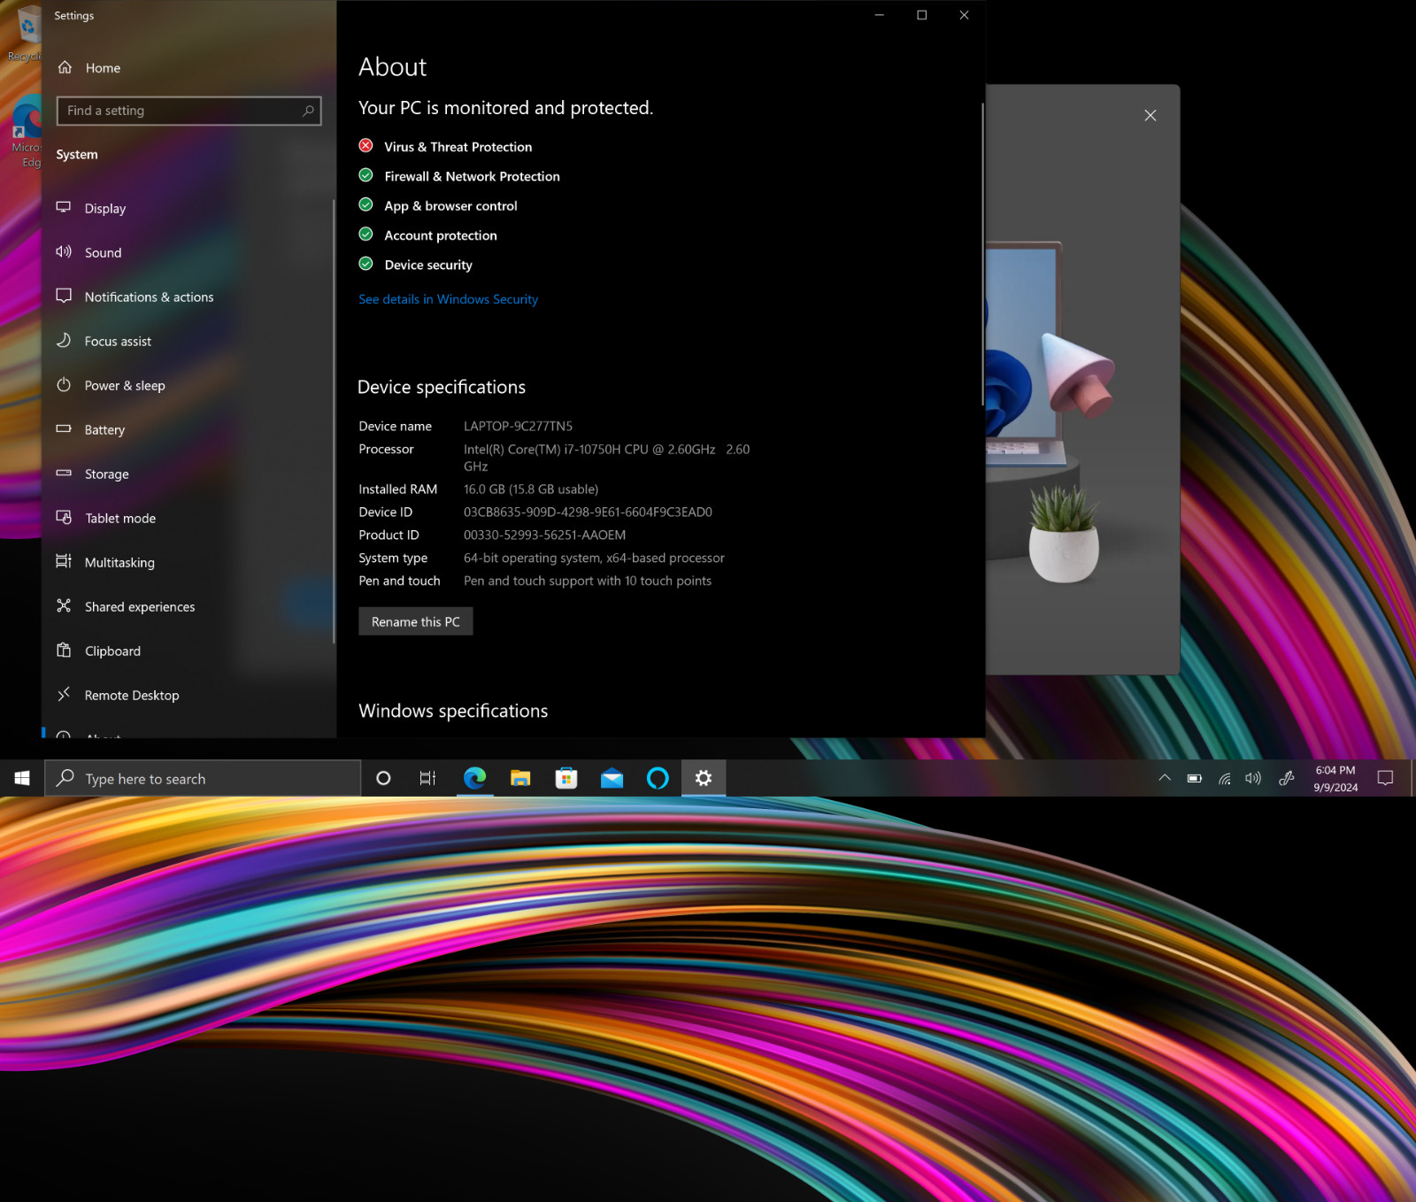Click the Tablet mode icon
The image size is (1416, 1202).
[64, 518]
